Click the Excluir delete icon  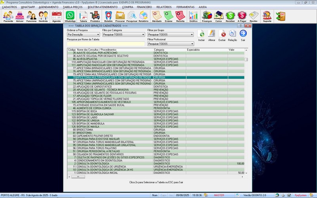(x=222, y=35)
